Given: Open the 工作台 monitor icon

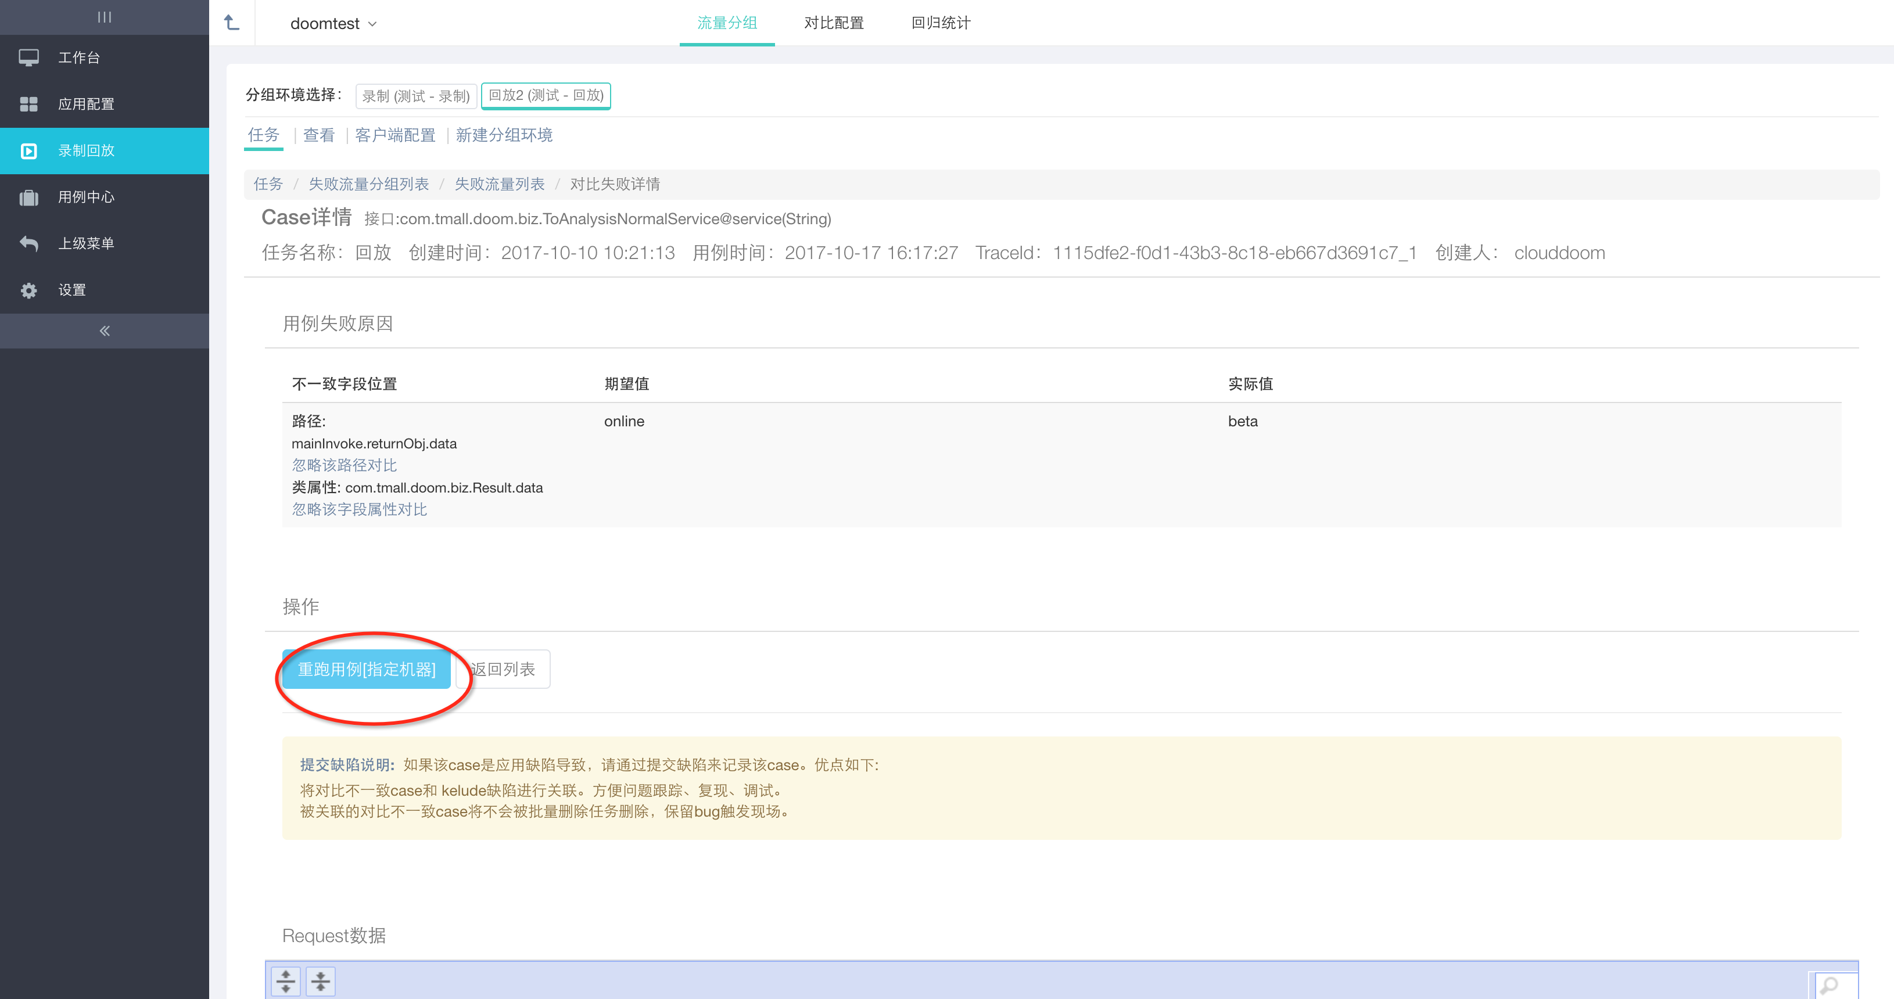Looking at the screenshot, I should coord(28,58).
